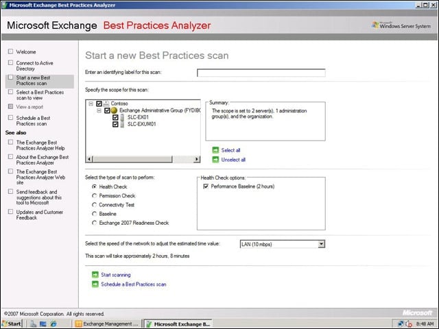The width and height of the screenshot is (439, 329).
Task: Switch to Exchange Management taskbar window
Action: coord(108,324)
